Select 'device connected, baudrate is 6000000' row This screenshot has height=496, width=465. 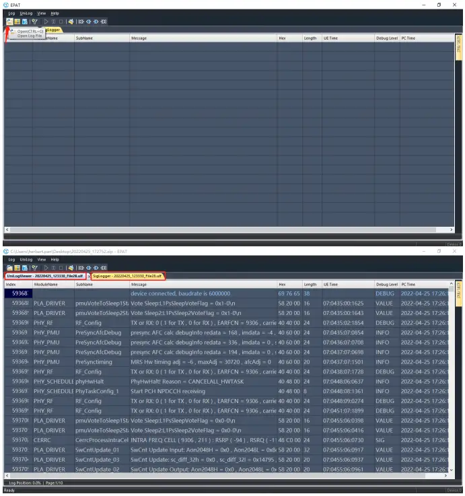pyautogui.click(x=226, y=293)
